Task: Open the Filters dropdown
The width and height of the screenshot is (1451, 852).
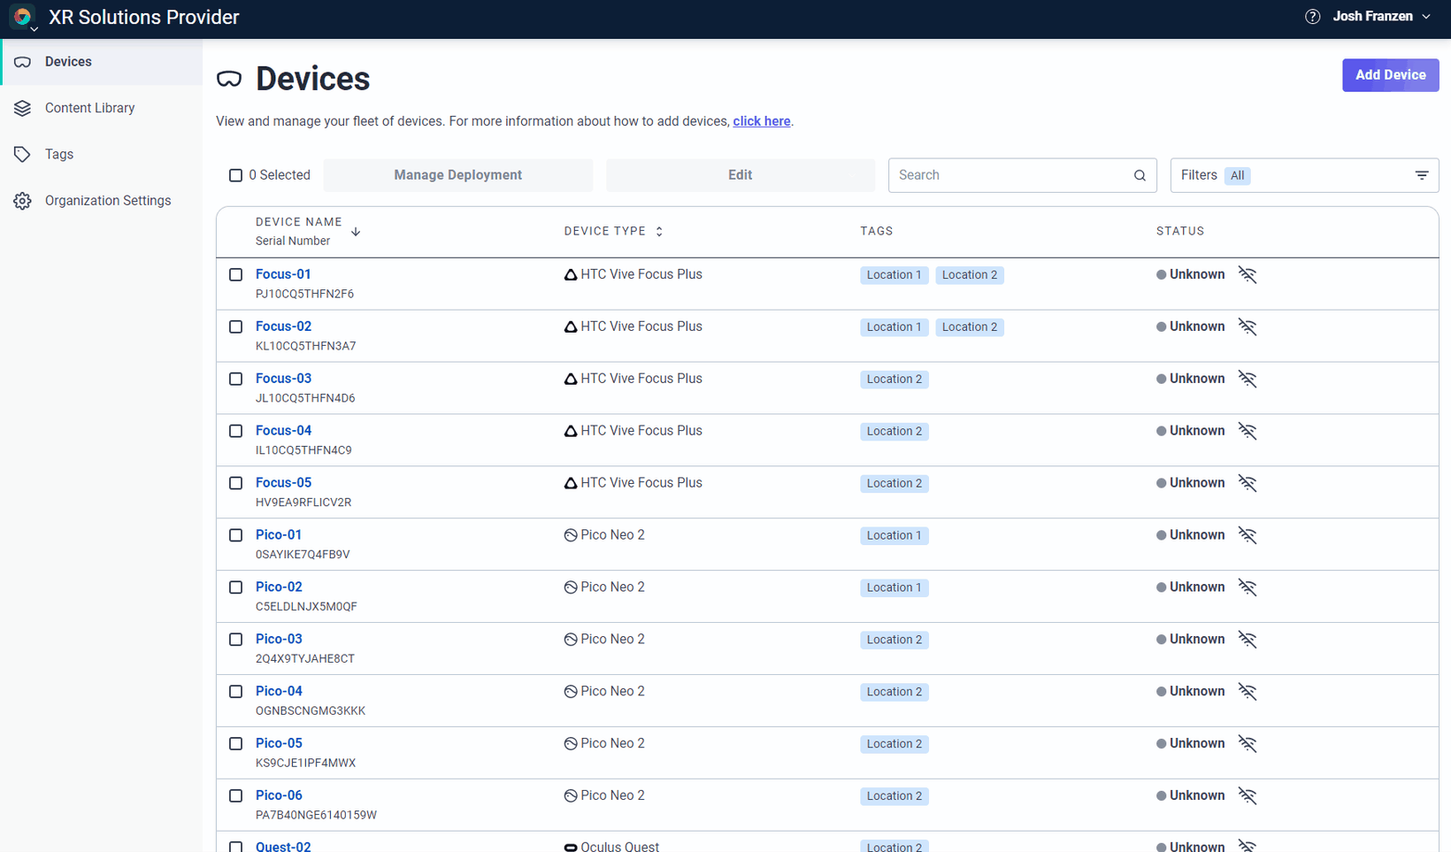Action: pyautogui.click(x=1304, y=175)
